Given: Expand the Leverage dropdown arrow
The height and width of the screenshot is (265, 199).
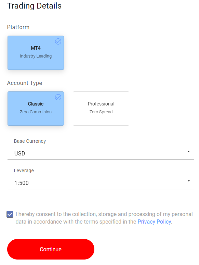Looking at the screenshot, I should pos(189,181).
